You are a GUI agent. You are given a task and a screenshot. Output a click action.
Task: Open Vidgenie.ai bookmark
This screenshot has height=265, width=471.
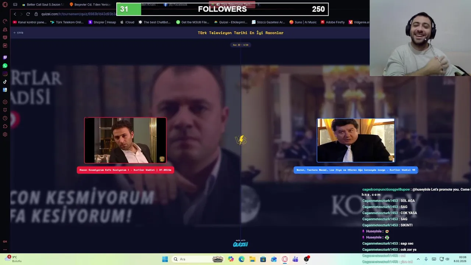point(359,22)
